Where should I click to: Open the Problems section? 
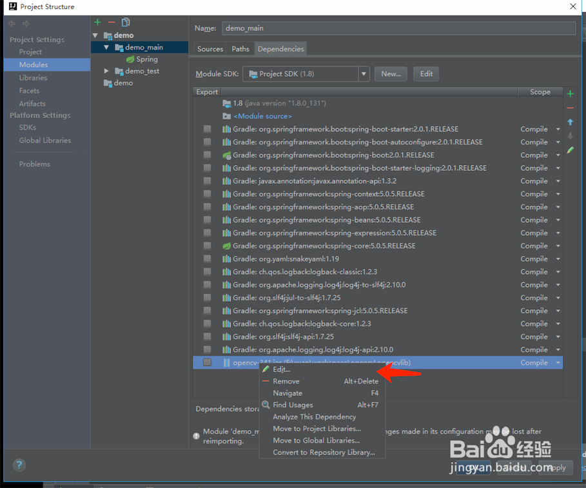tap(34, 164)
